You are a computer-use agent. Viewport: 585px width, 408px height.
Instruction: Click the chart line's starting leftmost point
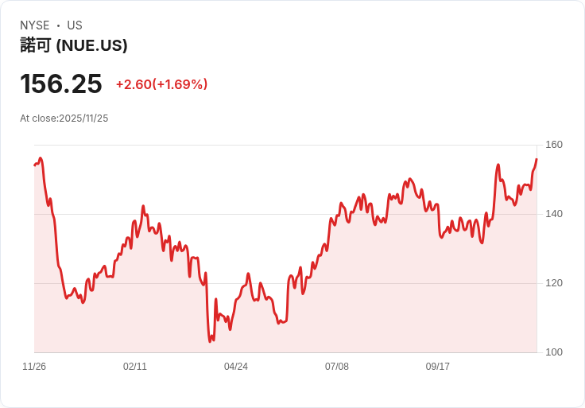point(35,165)
